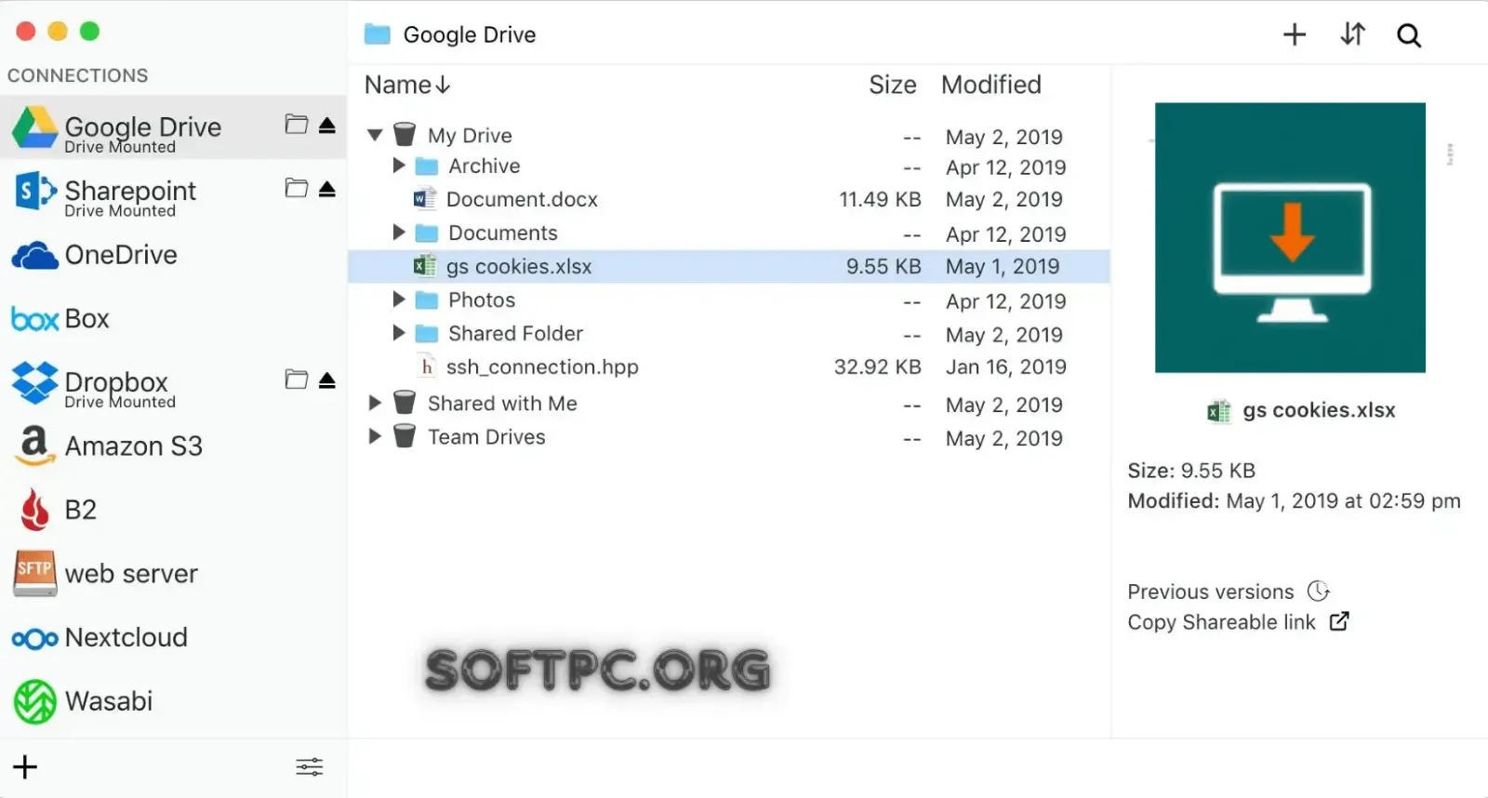
Task: Click 11.49 KB size cell
Action: 880,199
